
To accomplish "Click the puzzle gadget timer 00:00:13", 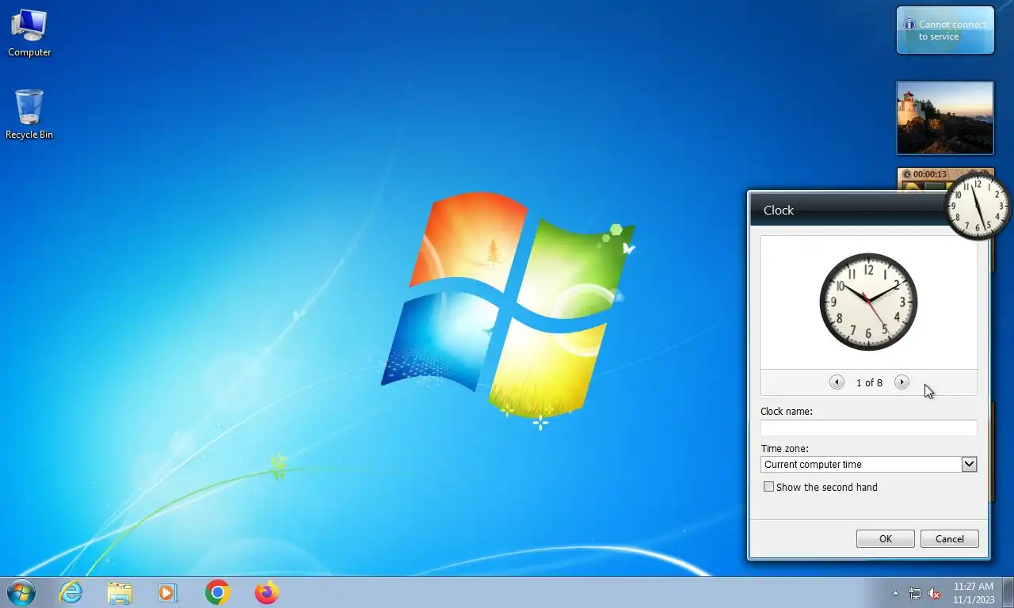I will (x=929, y=174).
